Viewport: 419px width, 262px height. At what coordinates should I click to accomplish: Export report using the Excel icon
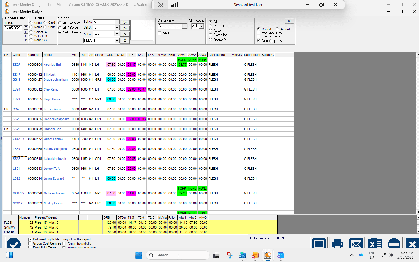coord(375,243)
